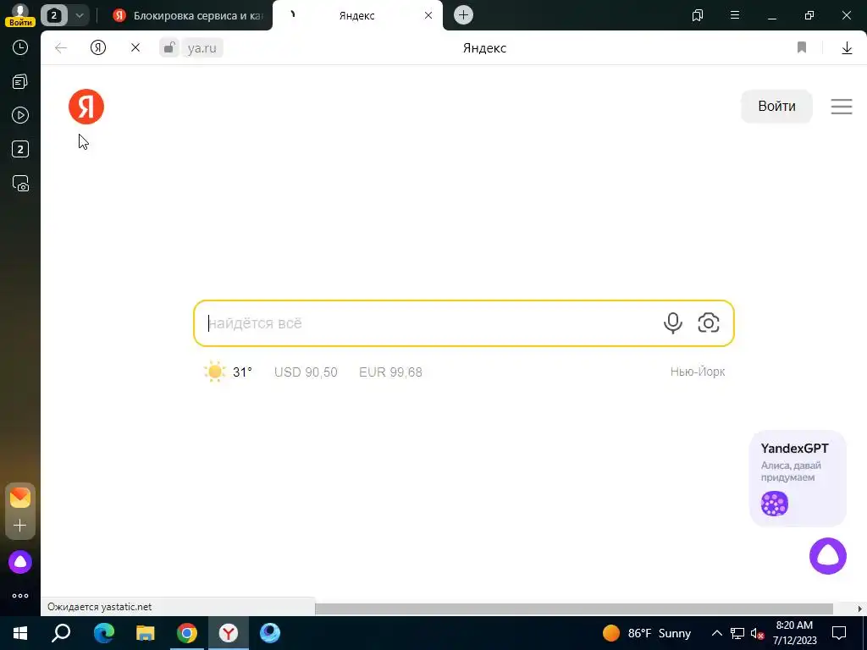
Task: Bookmark this page with the bookmark icon
Action: coord(801,48)
